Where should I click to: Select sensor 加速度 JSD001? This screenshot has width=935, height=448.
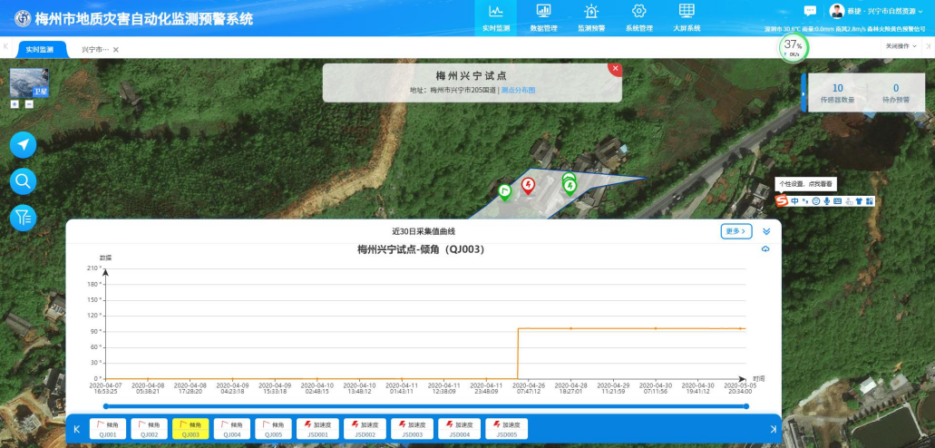(x=317, y=429)
